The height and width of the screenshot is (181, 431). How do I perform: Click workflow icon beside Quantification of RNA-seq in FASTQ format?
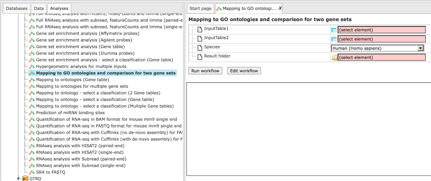coord(32,126)
